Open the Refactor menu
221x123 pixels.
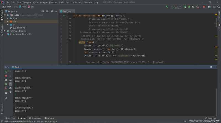tap(53, 2)
